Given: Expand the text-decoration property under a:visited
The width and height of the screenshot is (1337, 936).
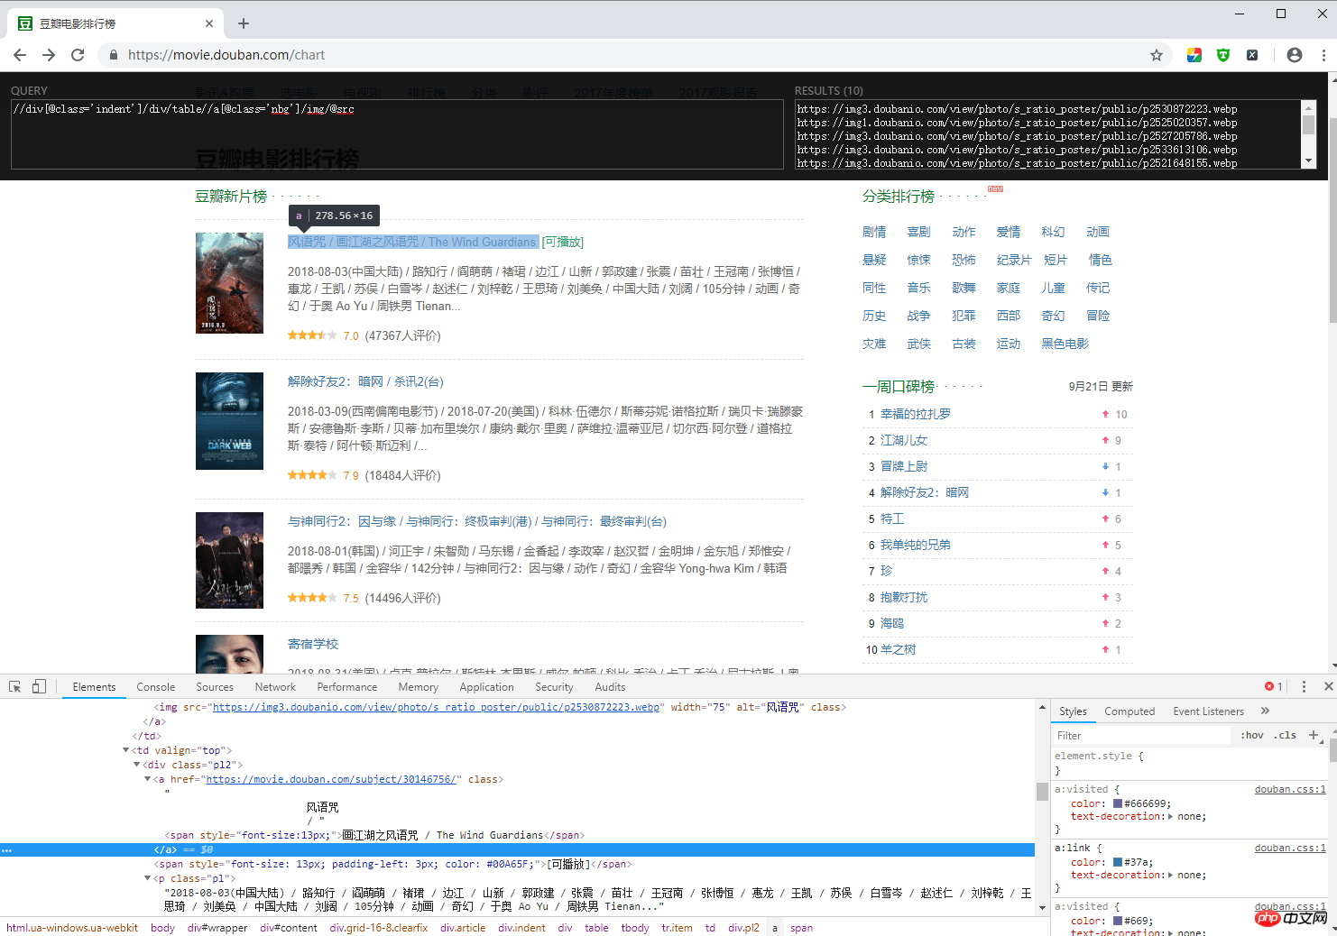Looking at the screenshot, I should tap(1171, 817).
